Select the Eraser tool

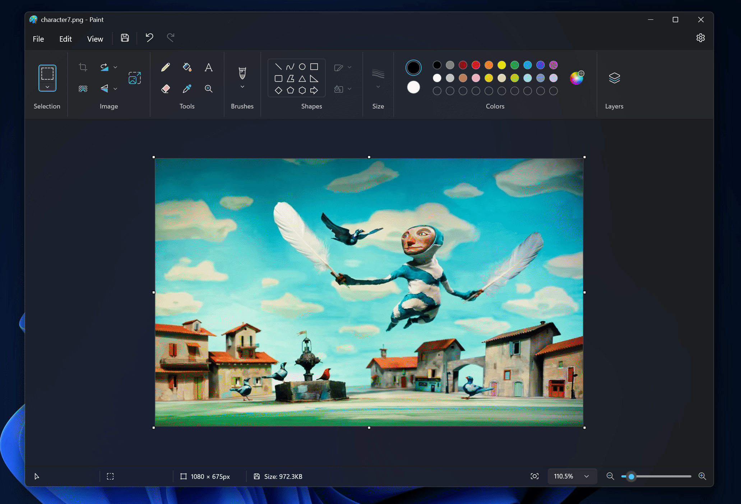[x=165, y=88]
